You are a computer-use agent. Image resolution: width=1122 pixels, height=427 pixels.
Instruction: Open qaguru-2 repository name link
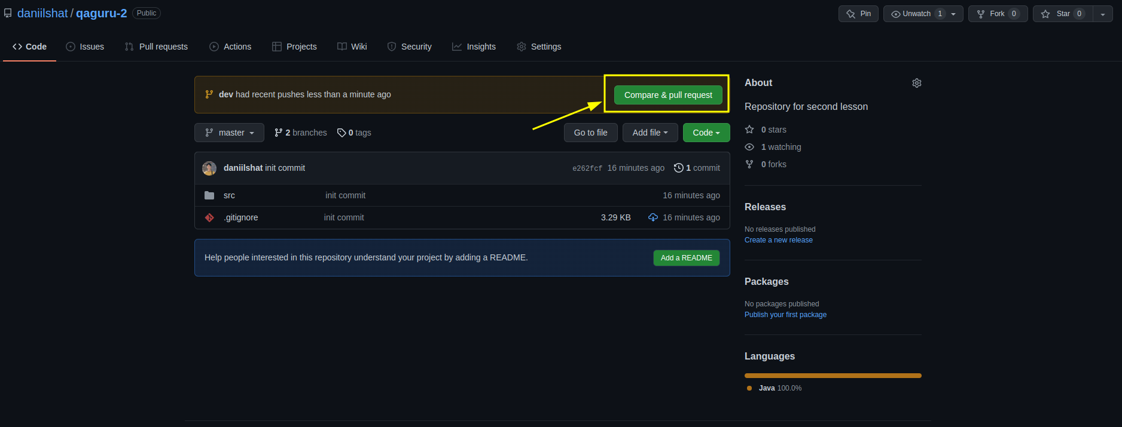(101, 13)
